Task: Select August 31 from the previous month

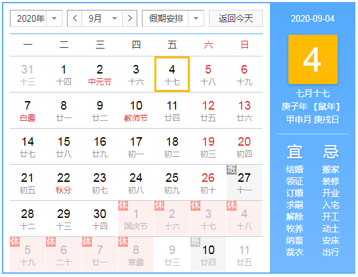Action: coord(28,74)
